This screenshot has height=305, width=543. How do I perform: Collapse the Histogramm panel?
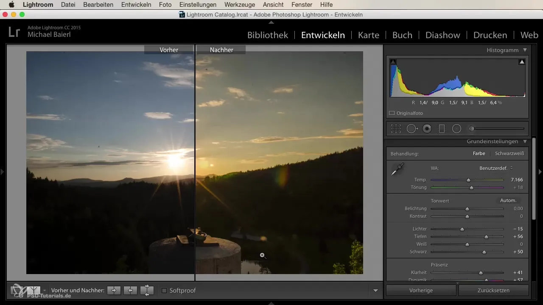coord(525,50)
